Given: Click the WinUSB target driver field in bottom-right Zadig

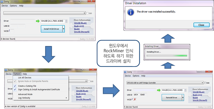Looking at the screenshot, I should 173,90.
